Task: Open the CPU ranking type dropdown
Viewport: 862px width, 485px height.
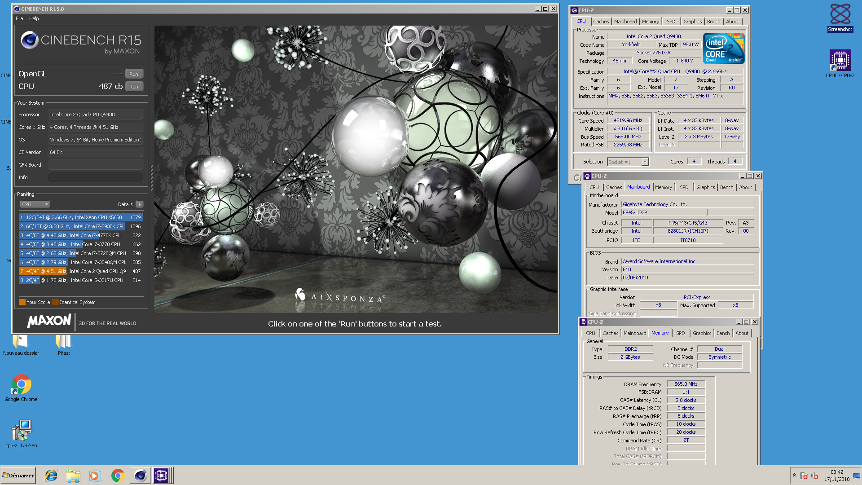Action: click(35, 204)
